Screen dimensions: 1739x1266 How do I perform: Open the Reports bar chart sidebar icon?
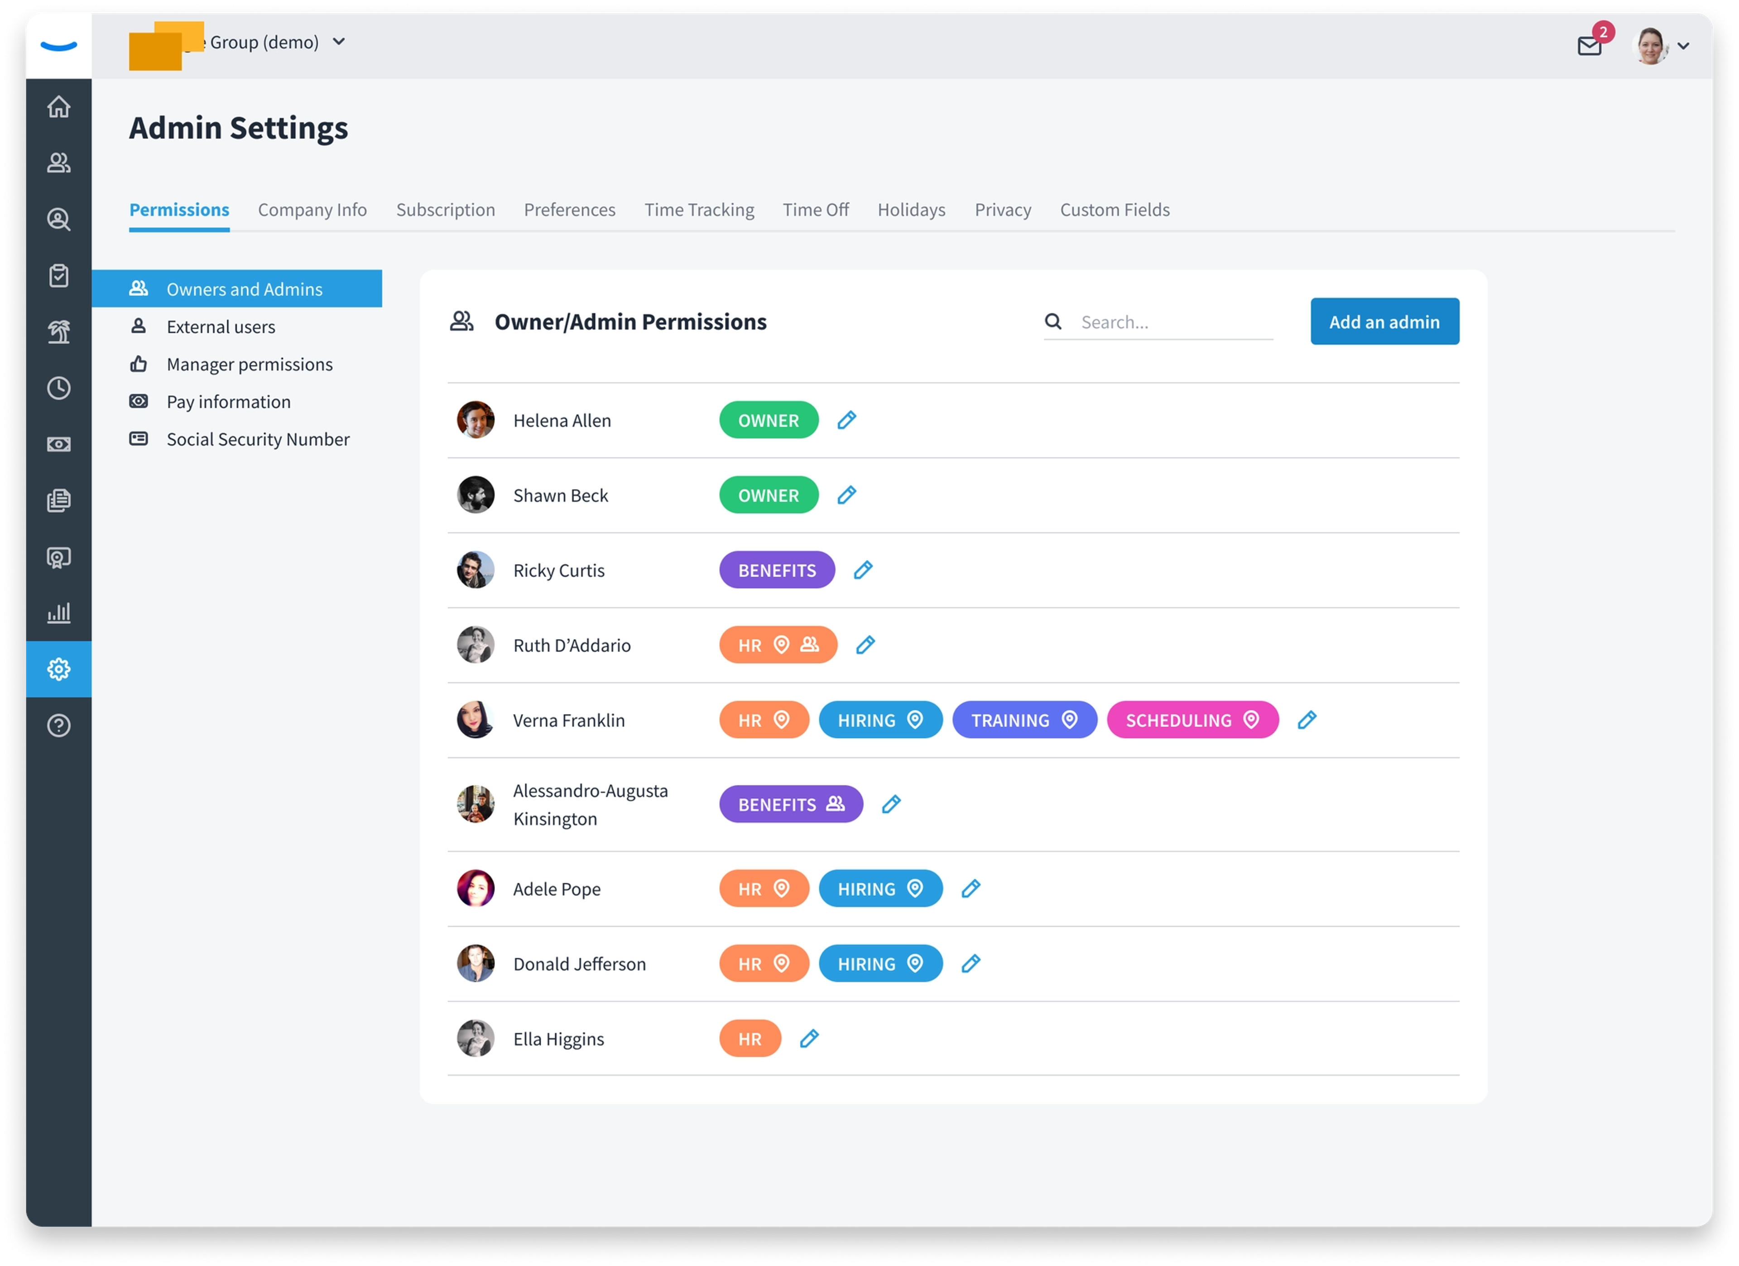[x=58, y=613]
